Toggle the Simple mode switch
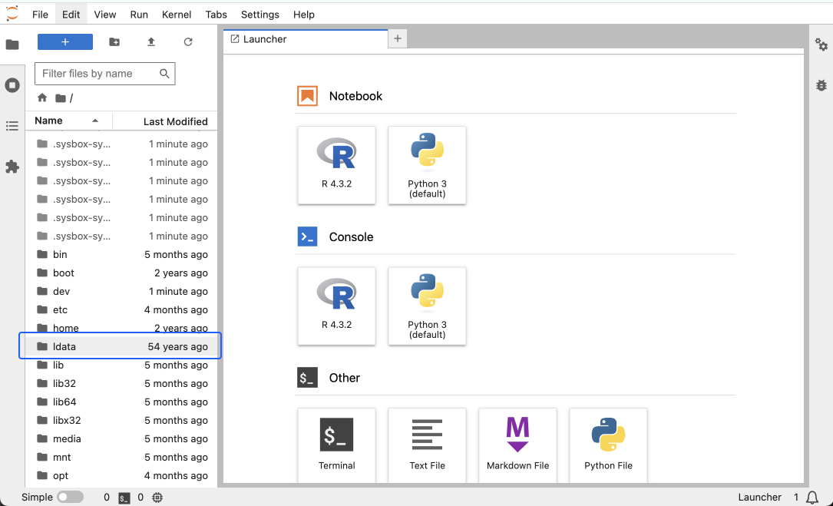833x506 pixels. pos(70,497)
